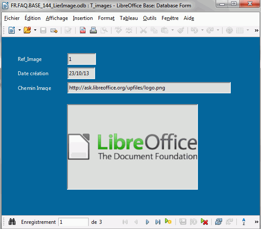Export directly as PDF
This screenshot has height=229, width=261.
click(x=83, y=30)
